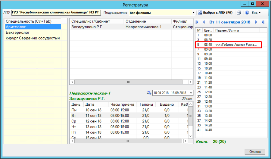Click the Отделение column header

click(148, 21)
